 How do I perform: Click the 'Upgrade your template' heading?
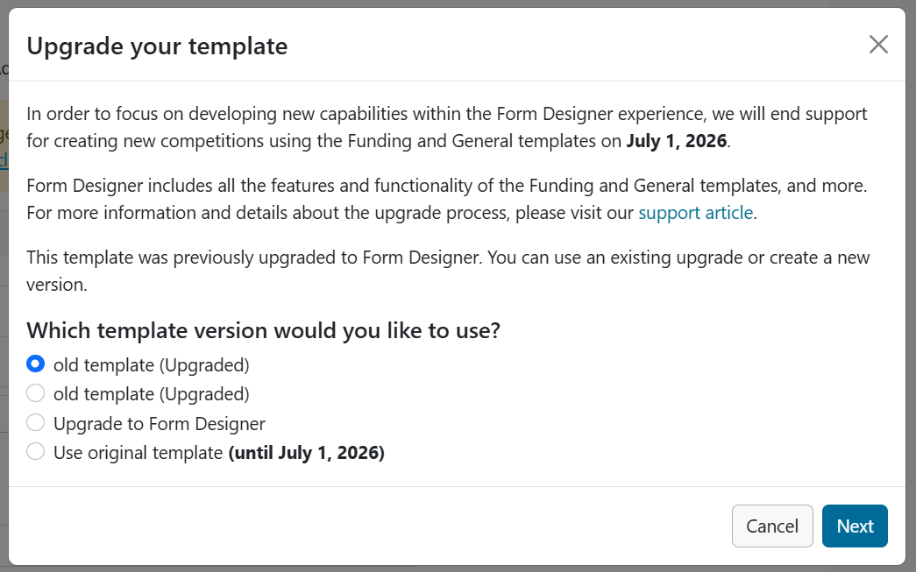point(157,46)
